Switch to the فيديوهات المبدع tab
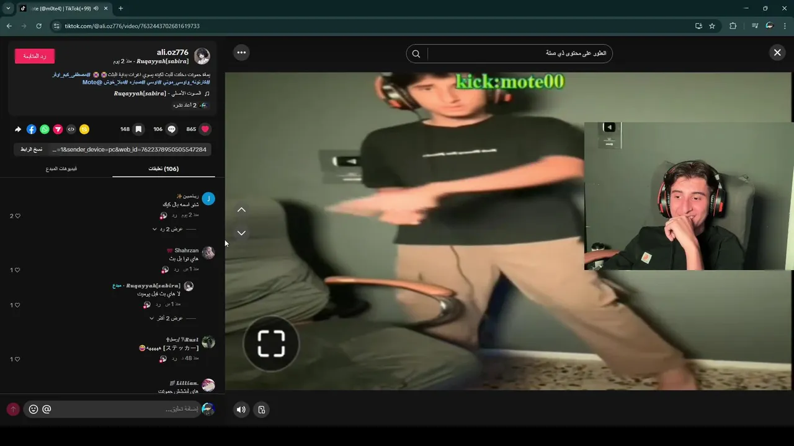 pyautogui.click(x=61, y=168)
